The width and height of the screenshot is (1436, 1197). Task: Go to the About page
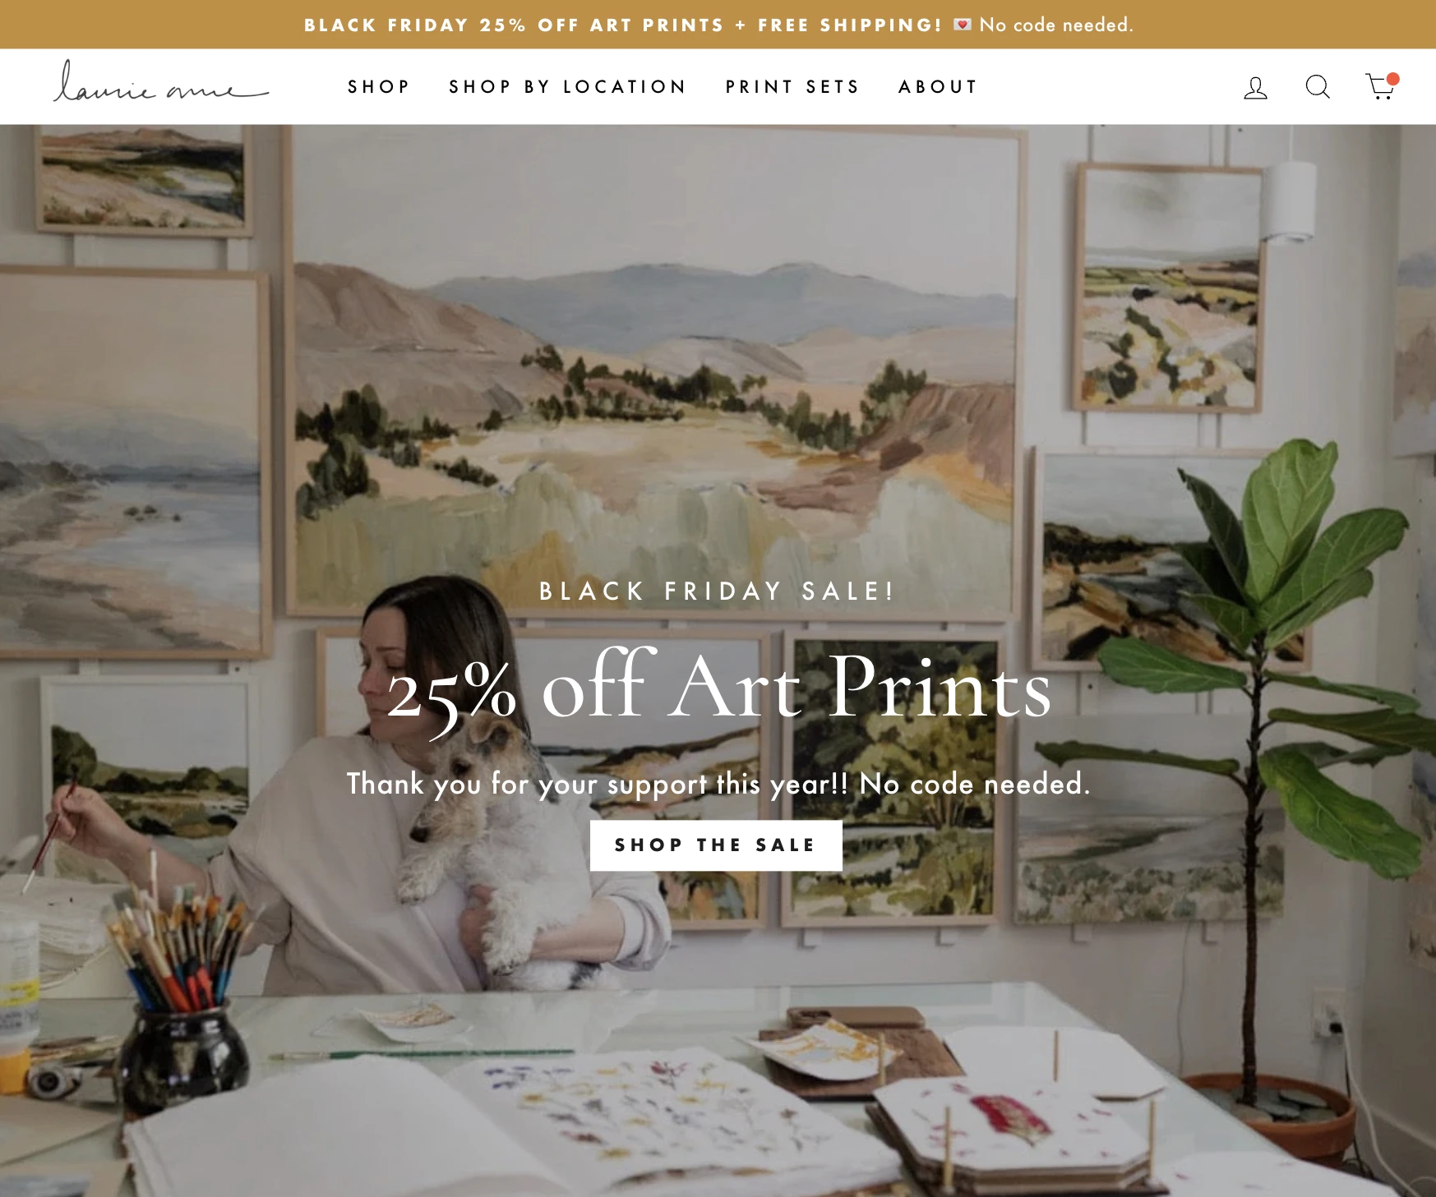(938, 87)
